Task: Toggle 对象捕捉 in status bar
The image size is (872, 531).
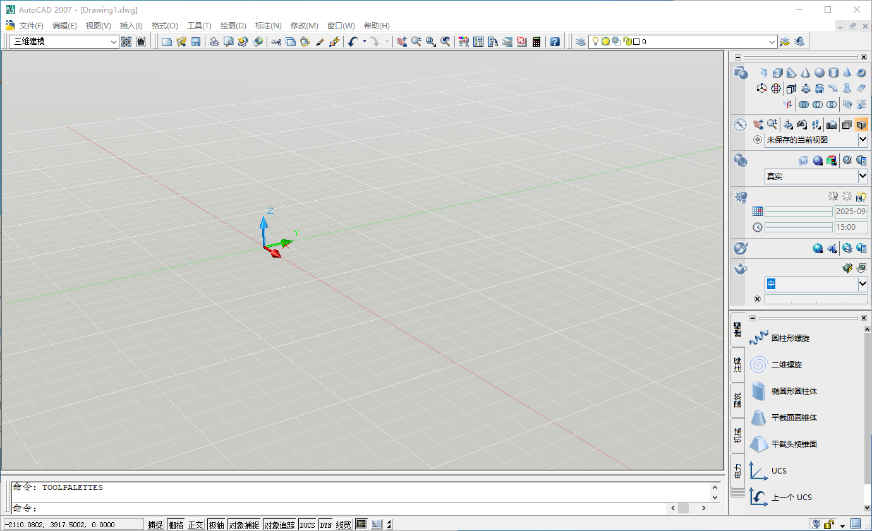Action: 244,525
